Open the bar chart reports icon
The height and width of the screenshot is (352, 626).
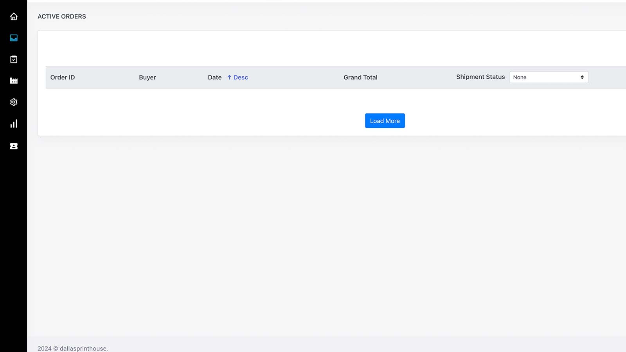tap(14, 124)
